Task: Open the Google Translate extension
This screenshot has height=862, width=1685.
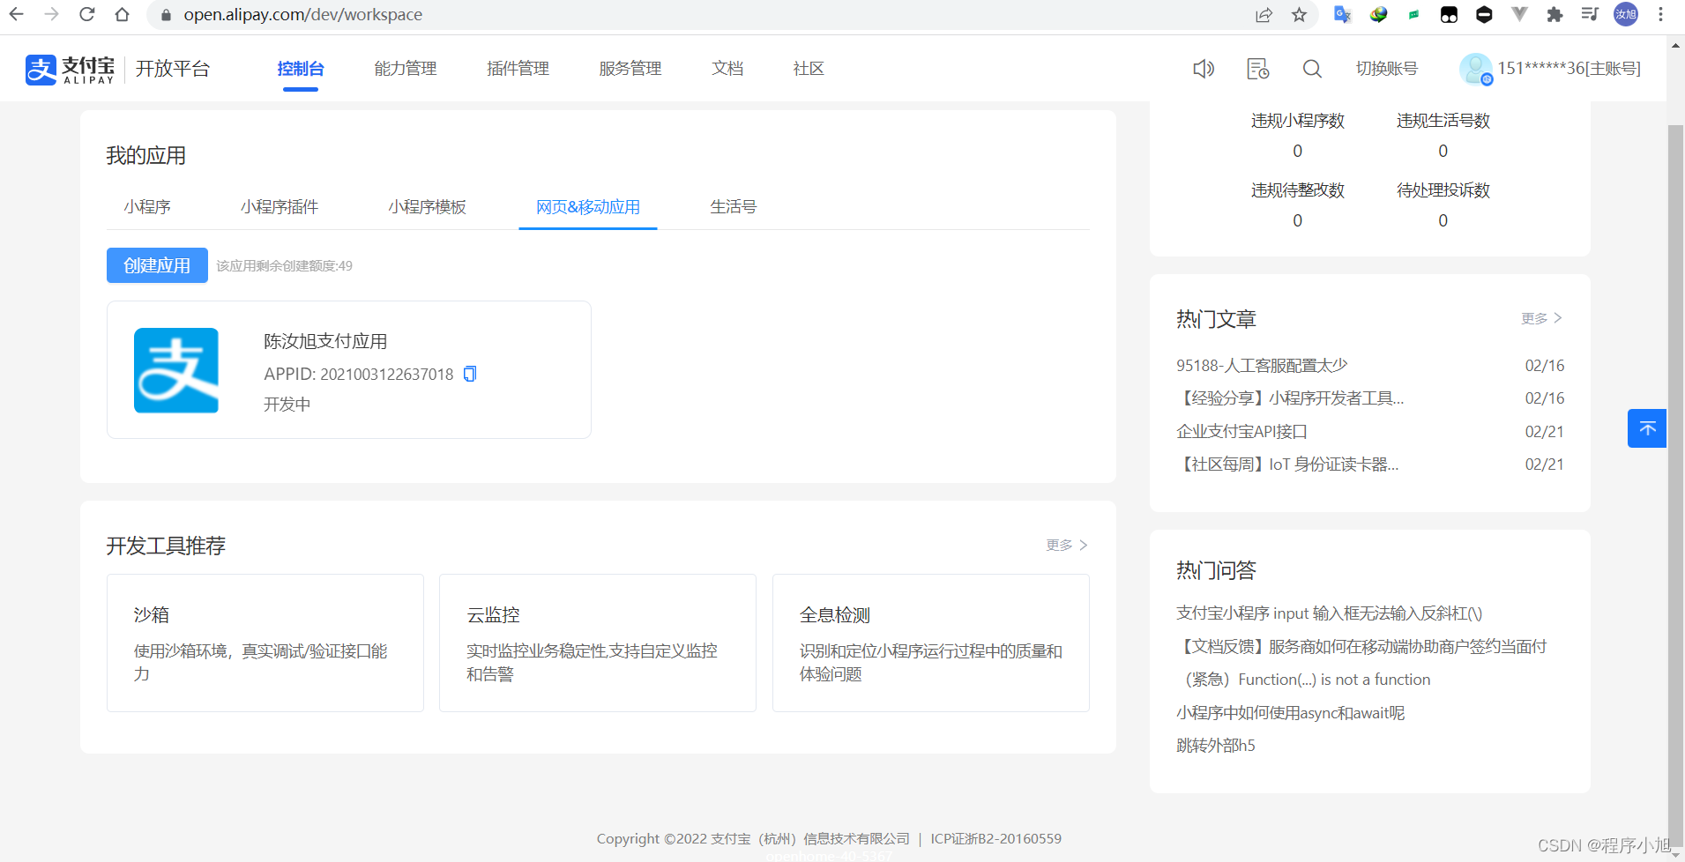Action: (x=1342, y=14)
